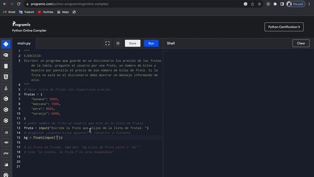Open the Chrome three-dot menu

click(309, 4)
